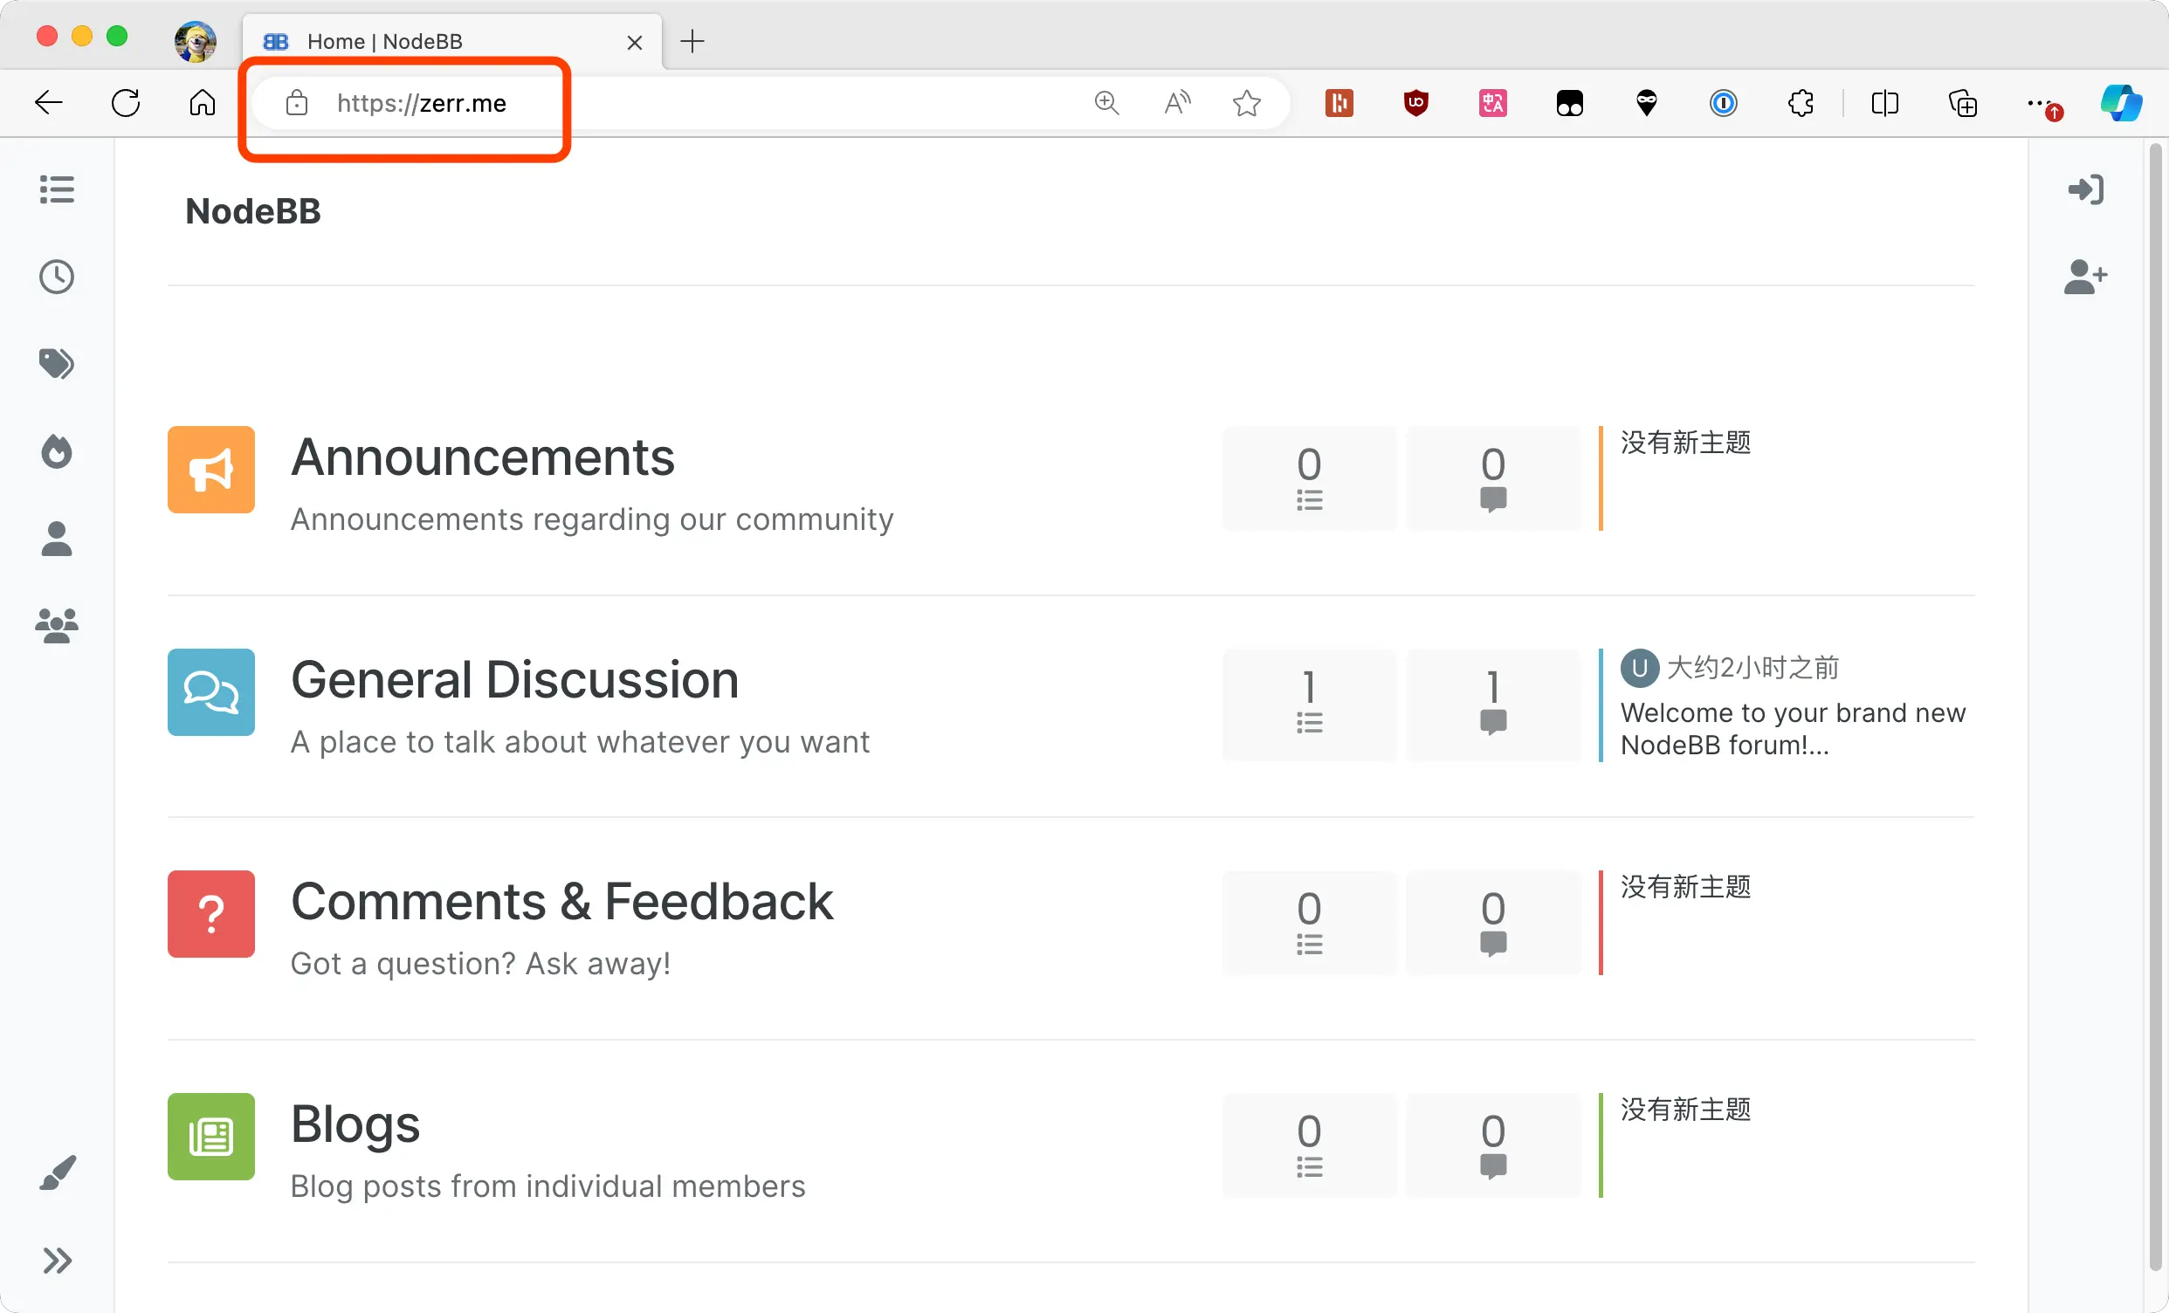This screenshot has width=2169, height=1313.
Task: Click the Login icon in right sidebar
Action: click(2085, 189)
